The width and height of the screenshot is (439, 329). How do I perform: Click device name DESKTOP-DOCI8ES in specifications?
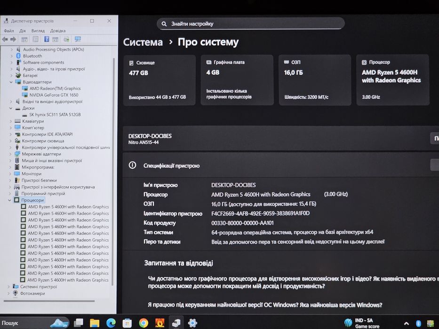coord(233,185)
